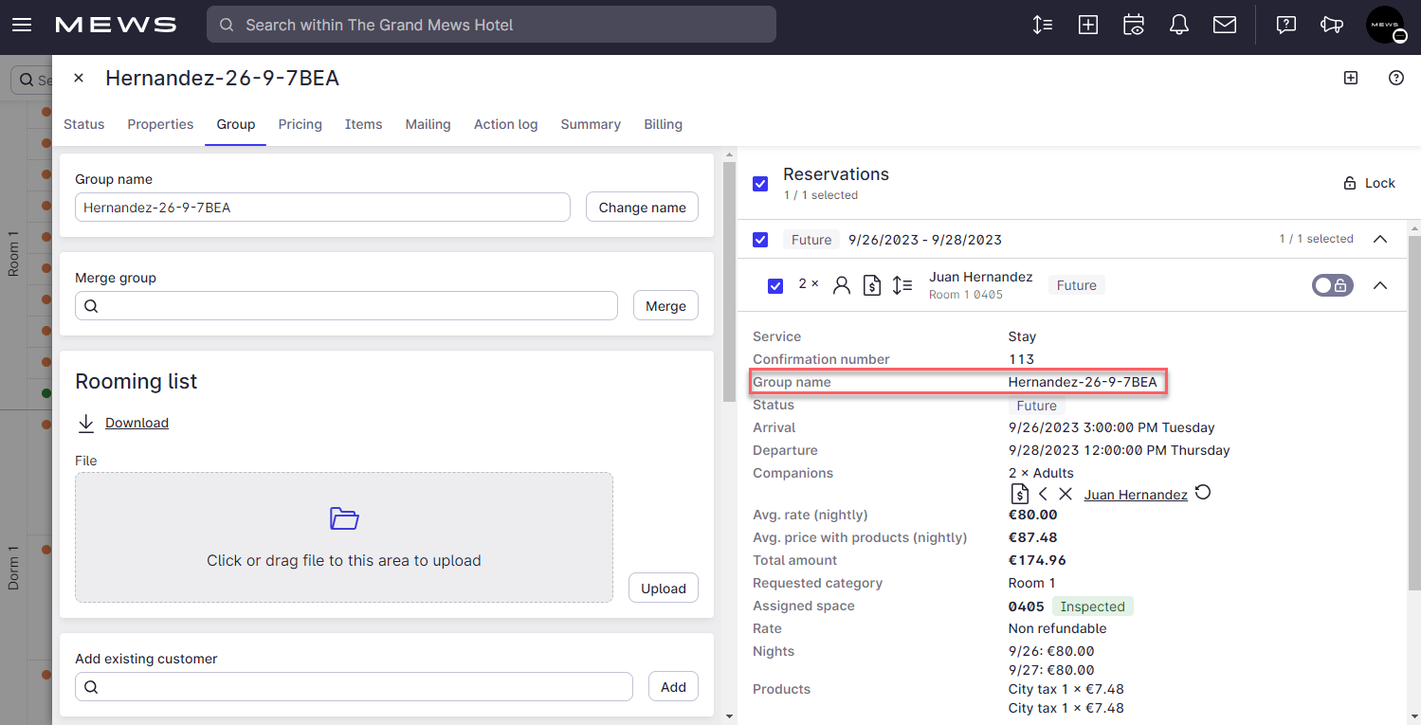Screen dimensions: 1421x725
Task: Open the reservations calendar-eye icon
Action: click(1133, 25)
